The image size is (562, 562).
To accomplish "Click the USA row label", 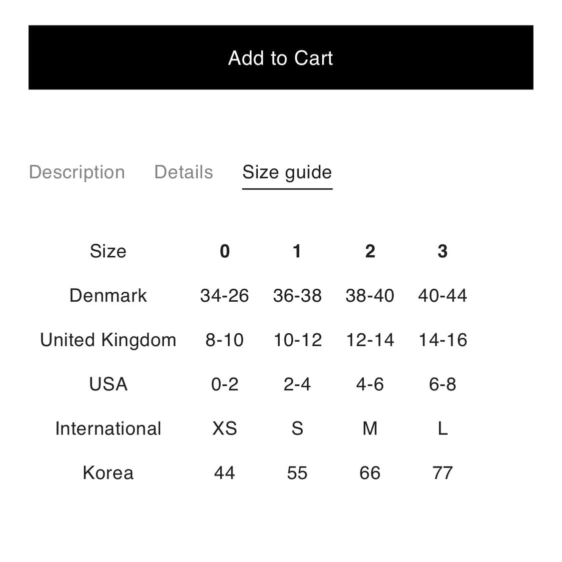I will click(x=108, y=384).
